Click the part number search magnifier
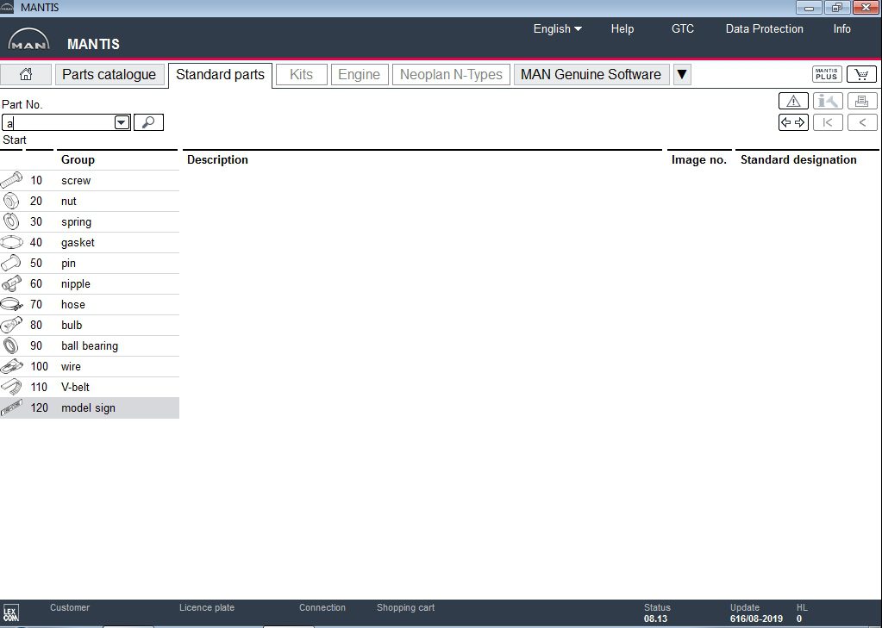The image size is (882, 628). point(147,121)
